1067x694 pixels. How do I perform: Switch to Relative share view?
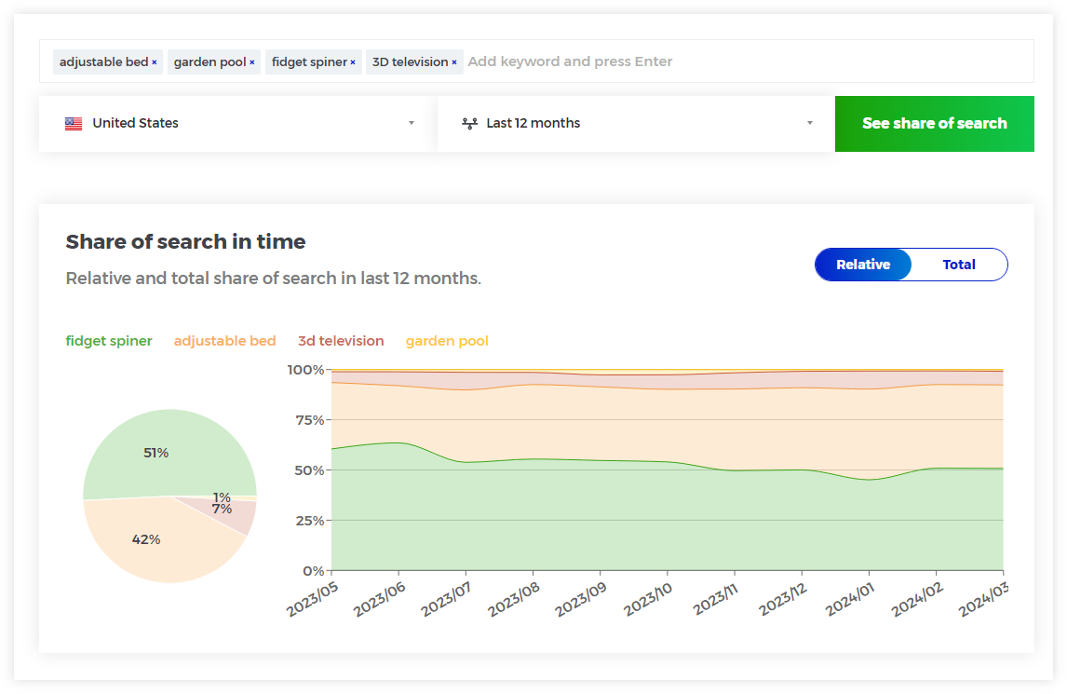click(863, 265)
